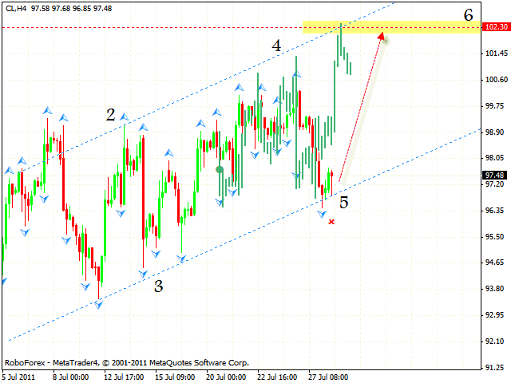Select the wave label 2

[112, 115]
